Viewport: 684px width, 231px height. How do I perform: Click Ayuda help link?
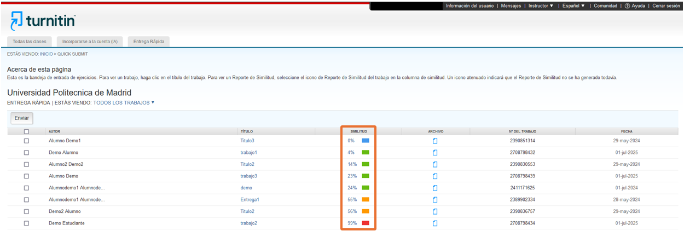639,6
